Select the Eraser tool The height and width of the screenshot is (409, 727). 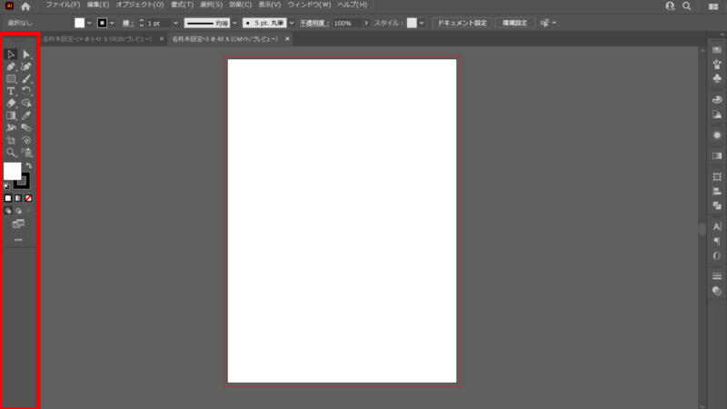(x=11, y=104)
